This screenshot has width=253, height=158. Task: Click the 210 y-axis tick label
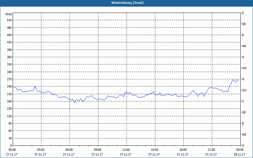[9, 94]
